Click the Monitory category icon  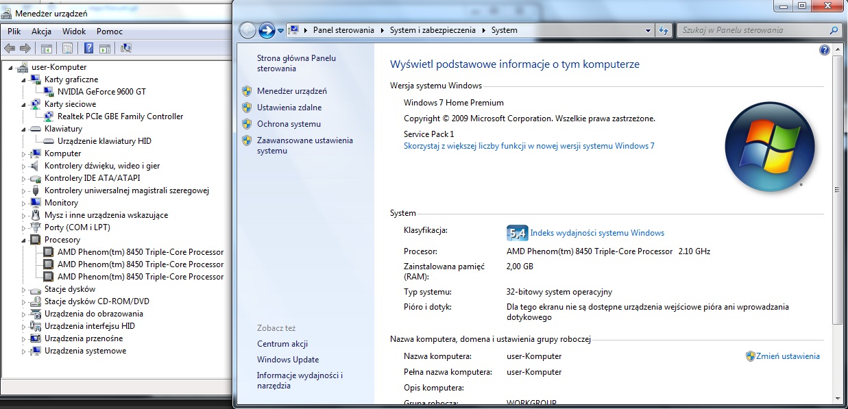(x=36, y=203)
